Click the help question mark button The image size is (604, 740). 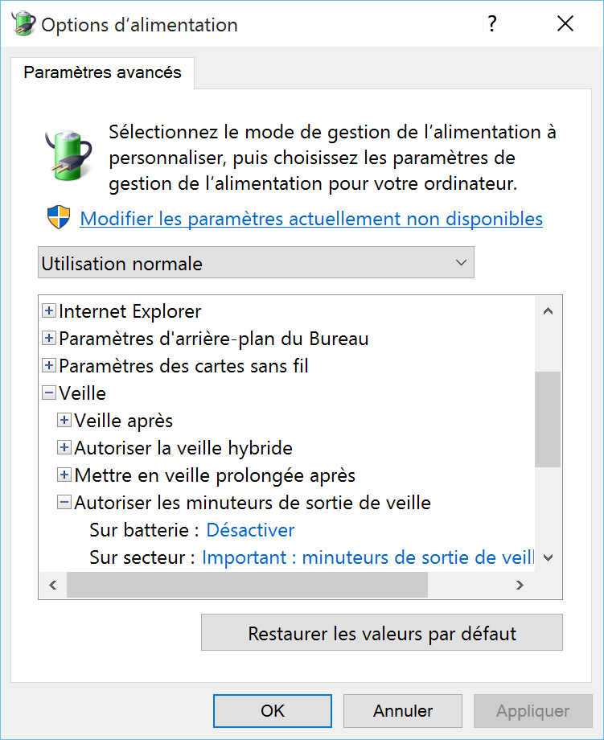tap(492, 24)
